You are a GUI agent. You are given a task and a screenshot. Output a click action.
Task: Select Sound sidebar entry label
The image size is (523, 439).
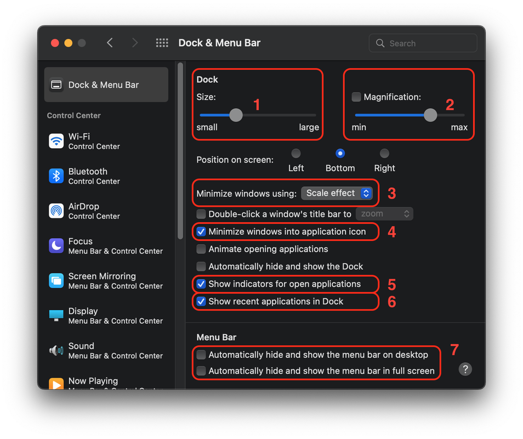[x=81, y=346]
